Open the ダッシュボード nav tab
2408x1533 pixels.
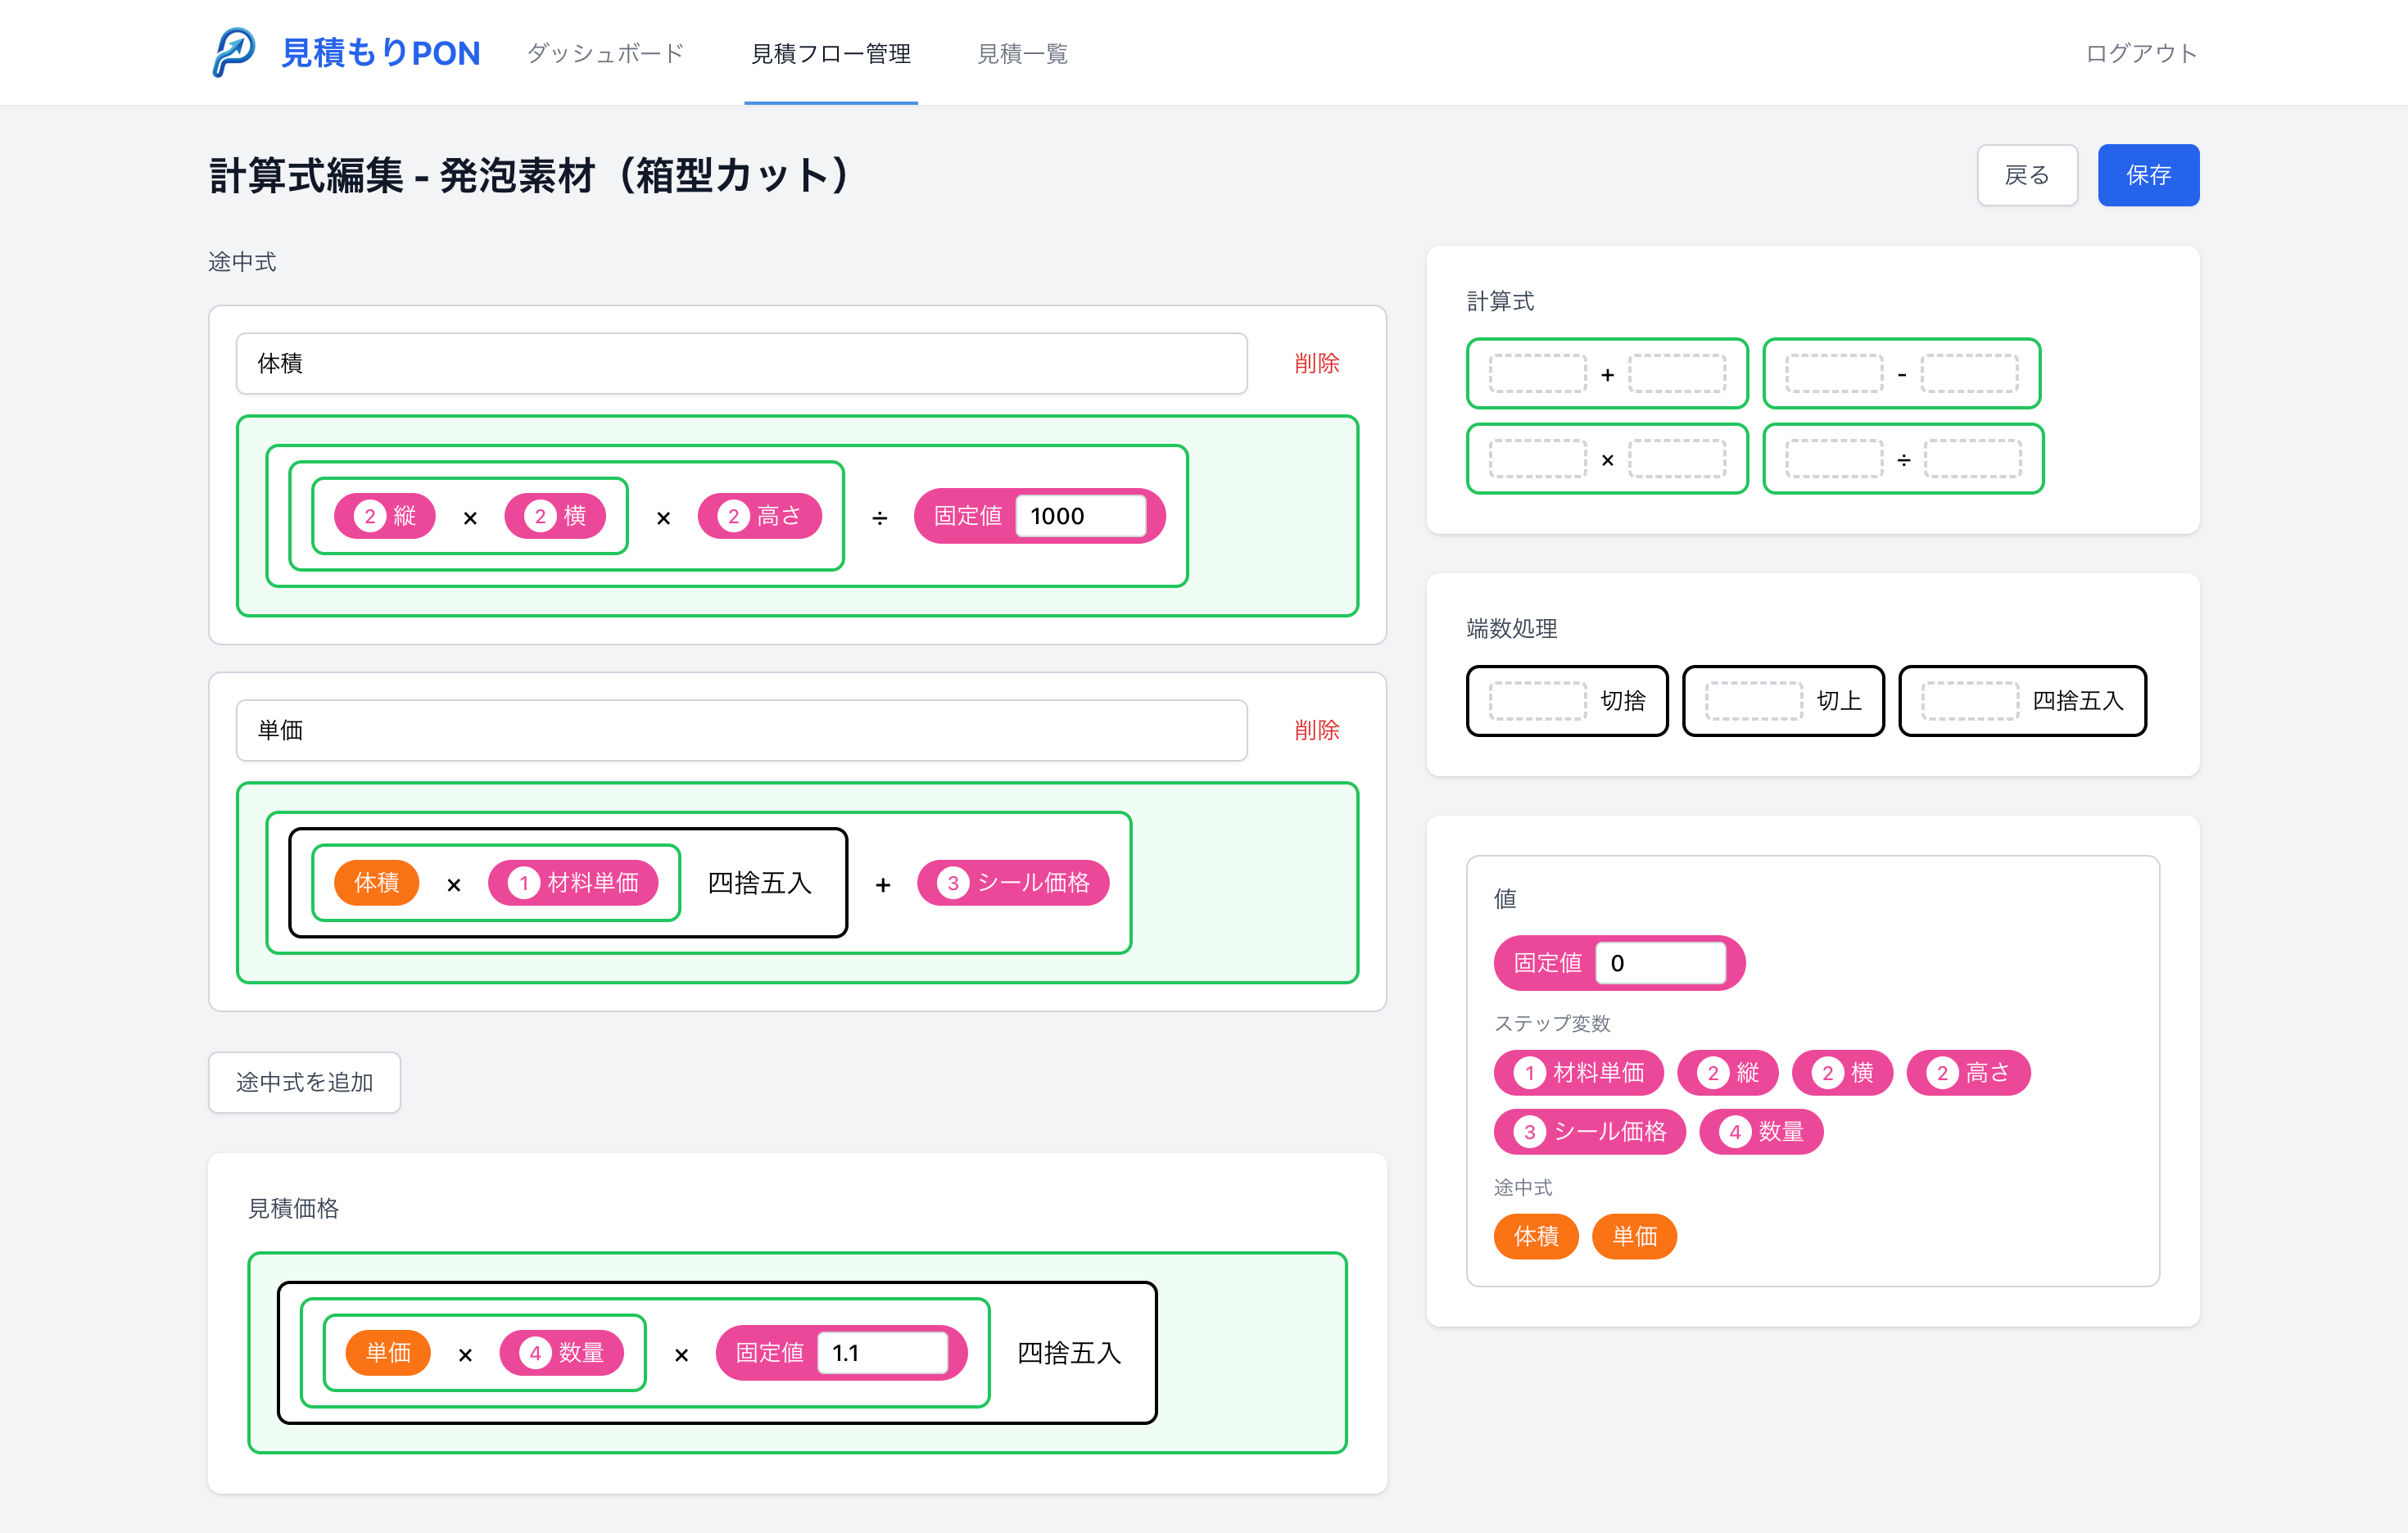tap(605, 53)
